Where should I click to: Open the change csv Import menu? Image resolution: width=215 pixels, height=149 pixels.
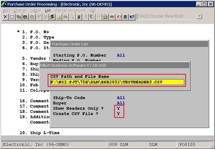click(x=70, y=10)
